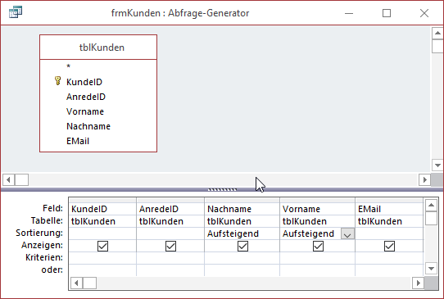
Task: Select KundeID in the tblKunden field list
Action: click(84, 82)
